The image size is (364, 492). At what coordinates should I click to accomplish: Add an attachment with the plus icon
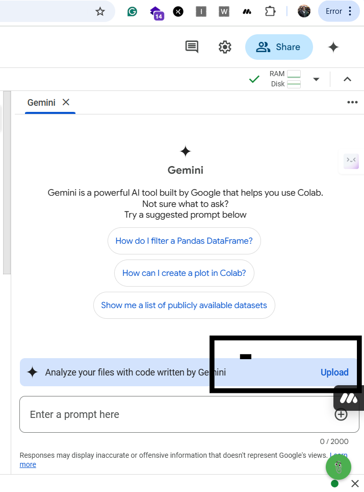[341, 414]
